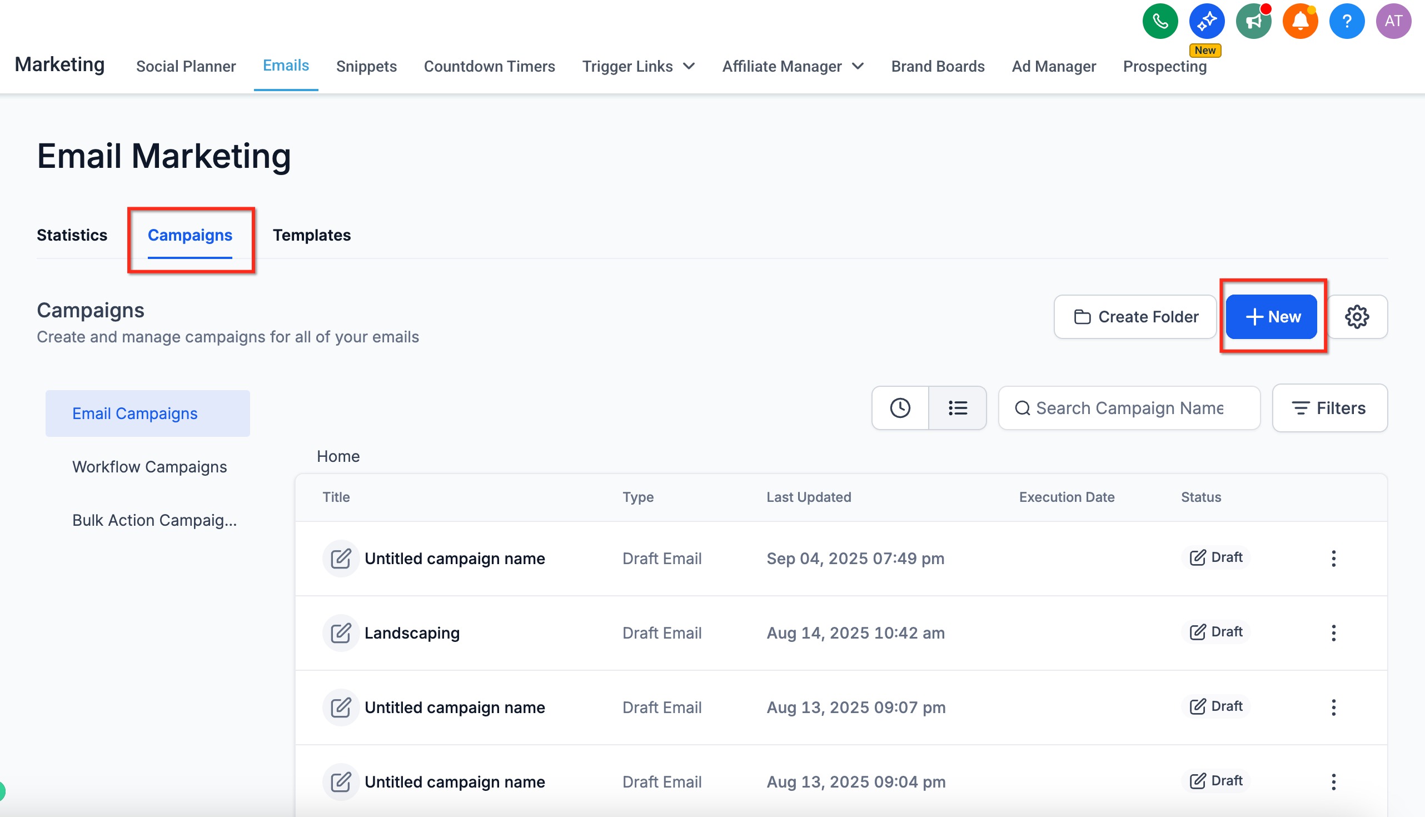Open campaign settings gear icon

[x=1357, y=317]
